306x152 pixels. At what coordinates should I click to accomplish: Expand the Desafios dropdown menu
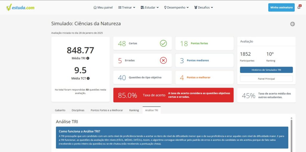tap(204, 7)
